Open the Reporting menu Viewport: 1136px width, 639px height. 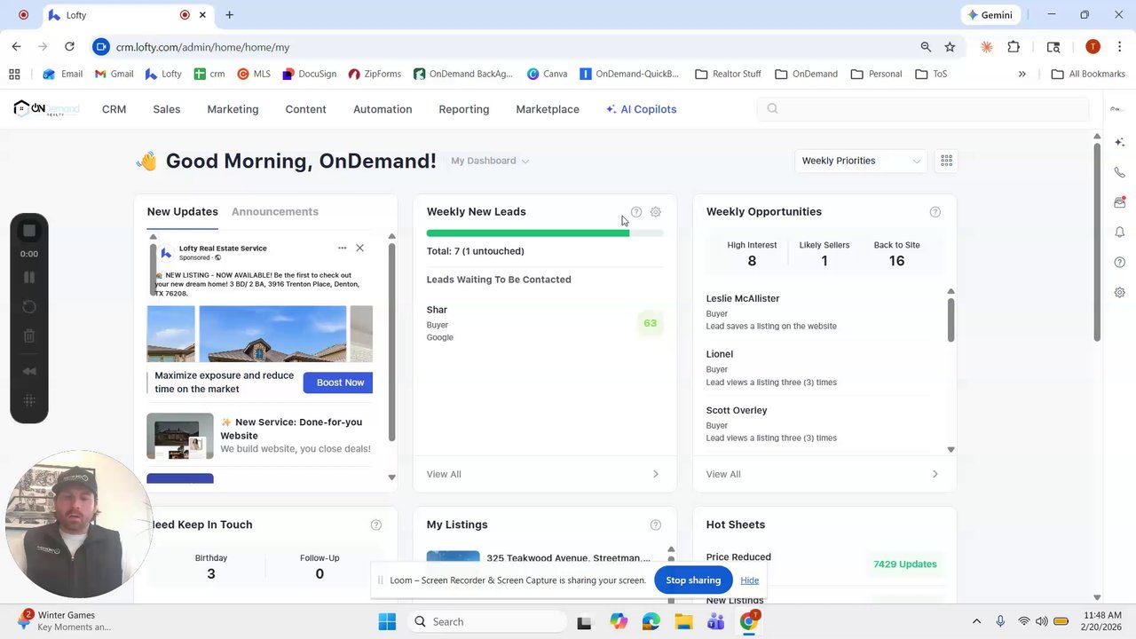pyautogui.click(x=464, y=109)
